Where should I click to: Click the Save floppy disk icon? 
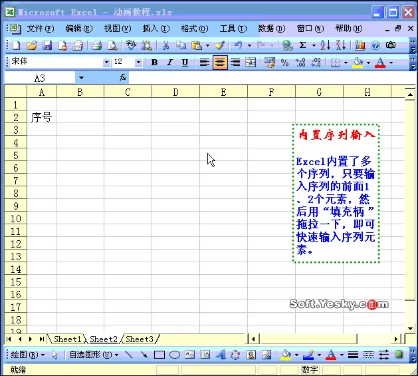[x=47, y=45]
